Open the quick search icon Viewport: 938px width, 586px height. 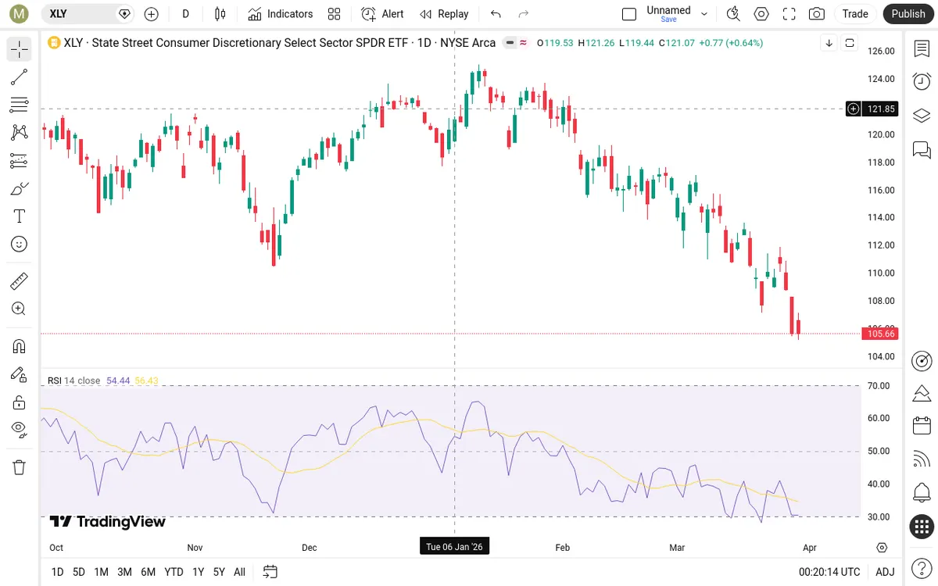(733, 14)
